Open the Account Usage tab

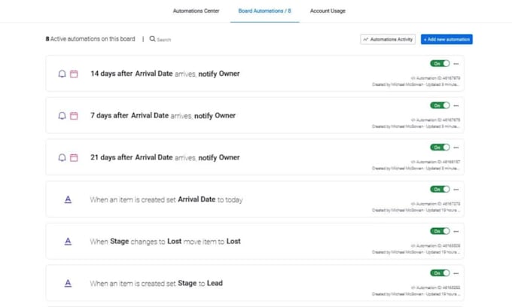click(328, 11)
